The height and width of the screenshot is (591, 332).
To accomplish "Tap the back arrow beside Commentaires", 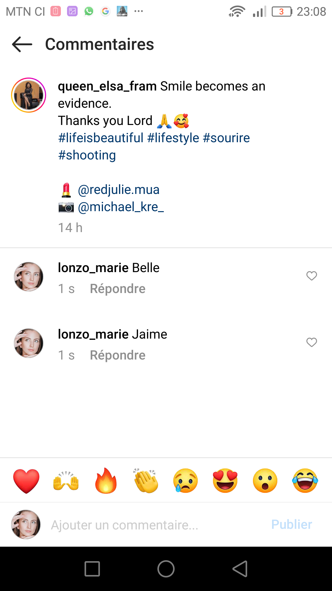I will 22,44.
